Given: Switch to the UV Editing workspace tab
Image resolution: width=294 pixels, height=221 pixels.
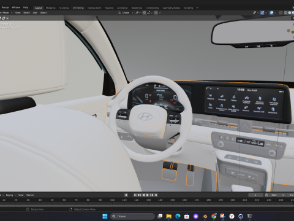Looking at the screenshot, I should tap(78, 8).
